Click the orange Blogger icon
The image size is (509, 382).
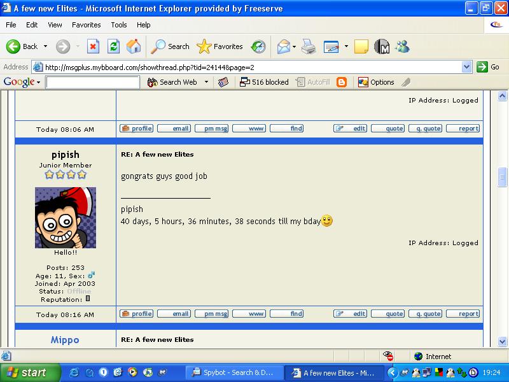coord(342,82)
